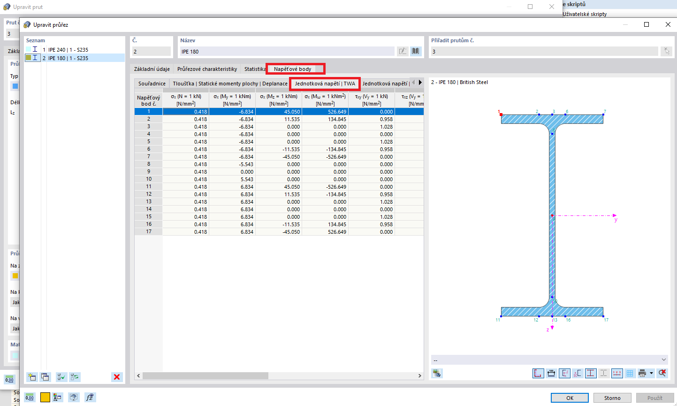Open the display colors settings icon
This screenshot has width=677, height=406.
pos(58,397)
